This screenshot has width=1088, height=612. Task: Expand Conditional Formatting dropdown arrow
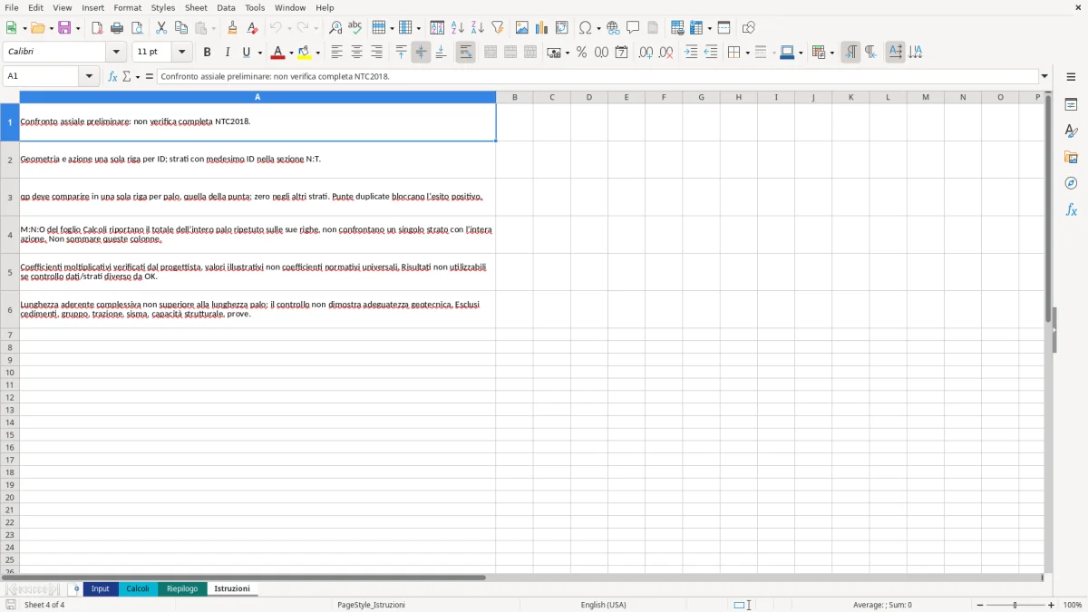tap(831, 53)
